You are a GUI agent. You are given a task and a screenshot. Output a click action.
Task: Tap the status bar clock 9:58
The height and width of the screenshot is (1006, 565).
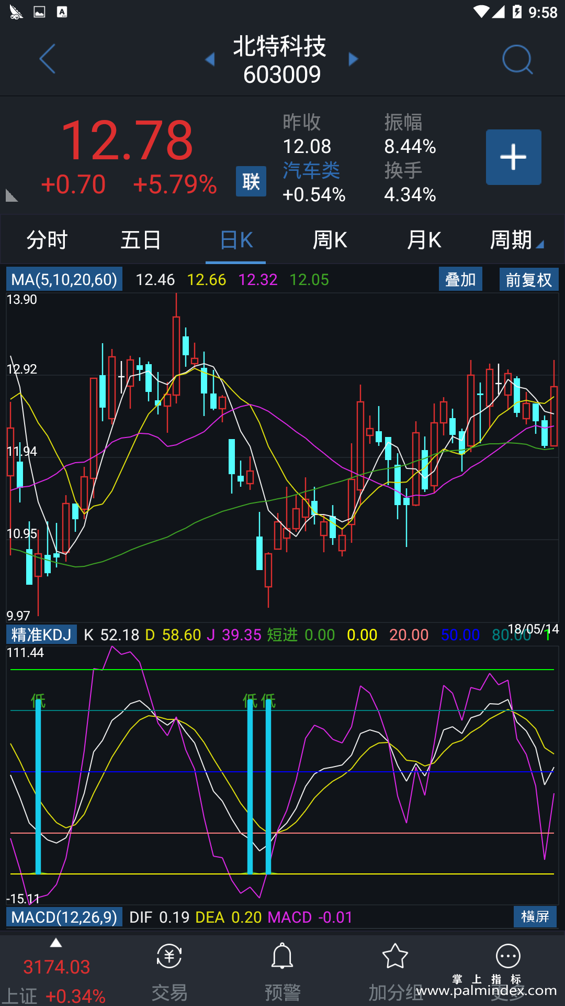click(x=543, y=12)
